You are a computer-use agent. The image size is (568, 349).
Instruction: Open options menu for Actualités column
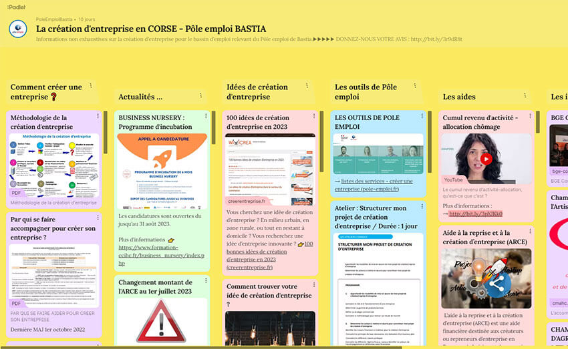[x=200, y=95]
